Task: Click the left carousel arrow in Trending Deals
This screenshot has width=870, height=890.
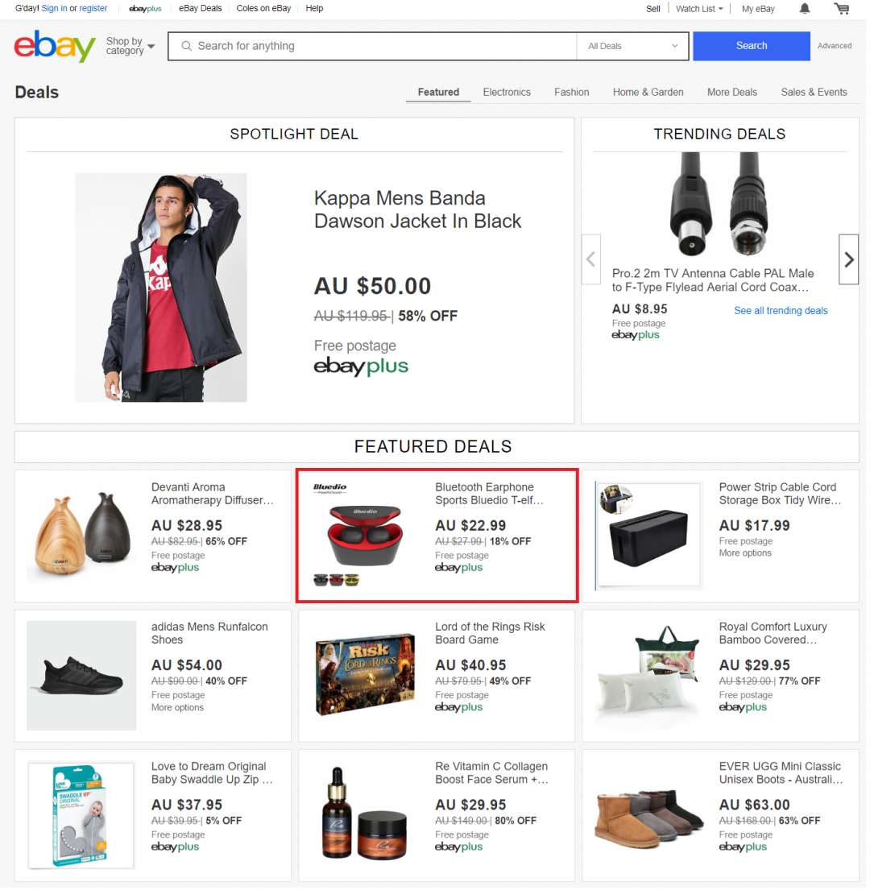Action: coord(591,259)
